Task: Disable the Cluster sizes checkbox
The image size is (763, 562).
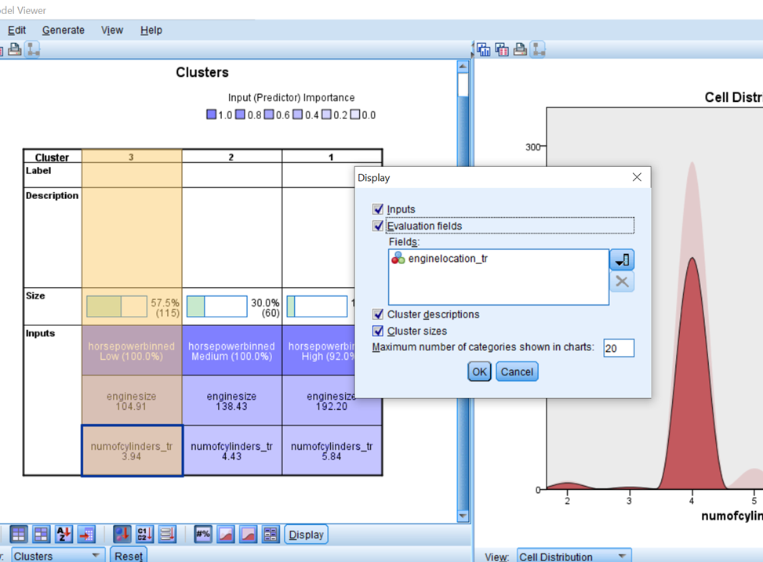Action: [x=378, y=331]
